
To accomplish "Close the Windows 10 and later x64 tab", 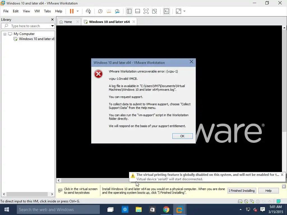I will tap(134, 22).
